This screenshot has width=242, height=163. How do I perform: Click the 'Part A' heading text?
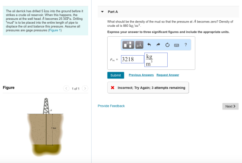tap(113, 12)
